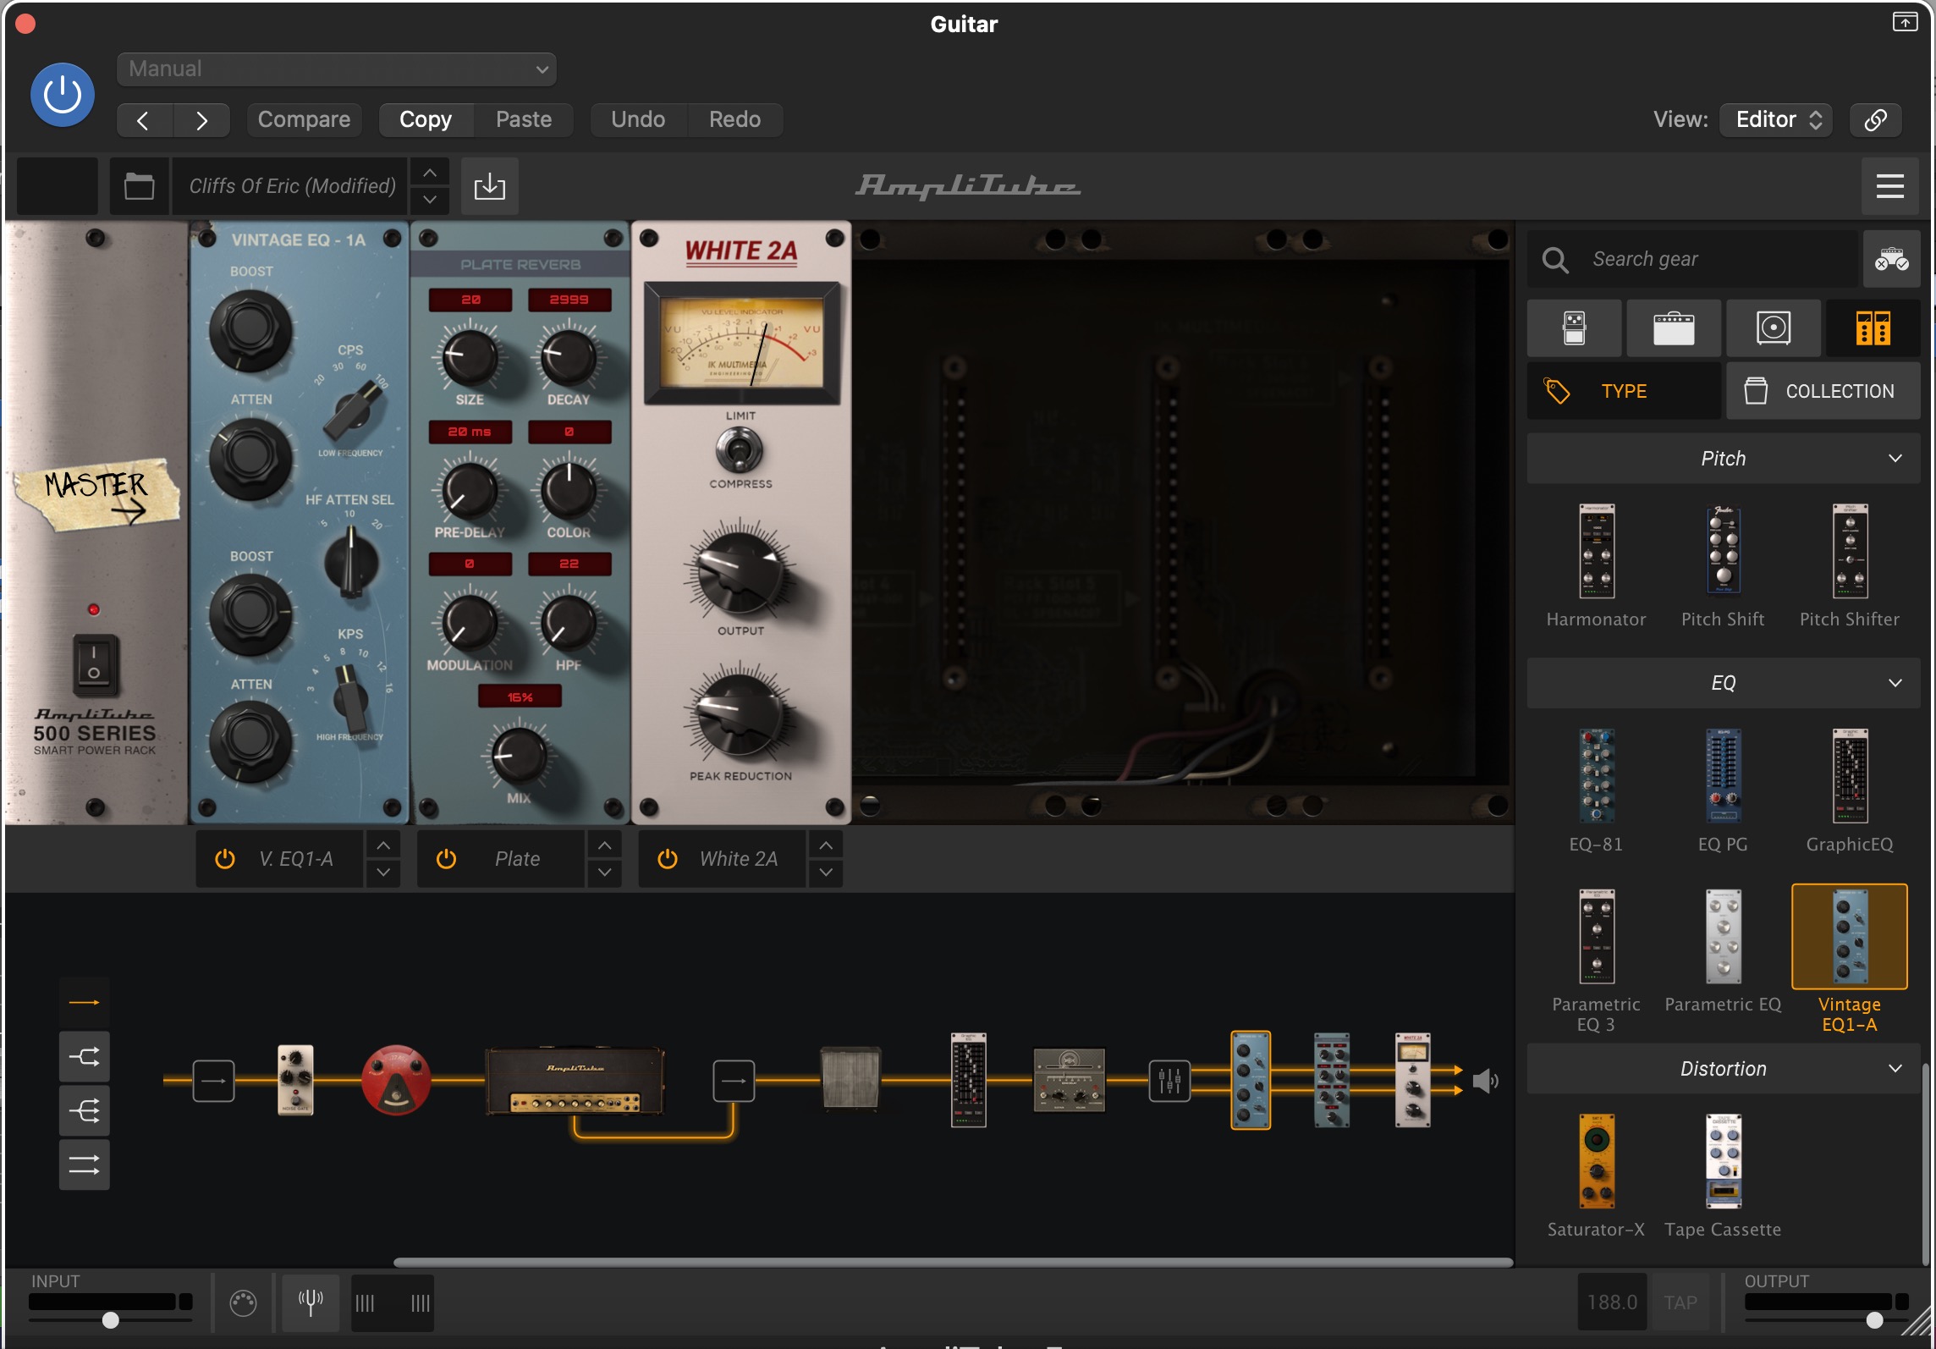
Task: Click the Cliffs Of Eric preset name
Action: coord(292,185)
